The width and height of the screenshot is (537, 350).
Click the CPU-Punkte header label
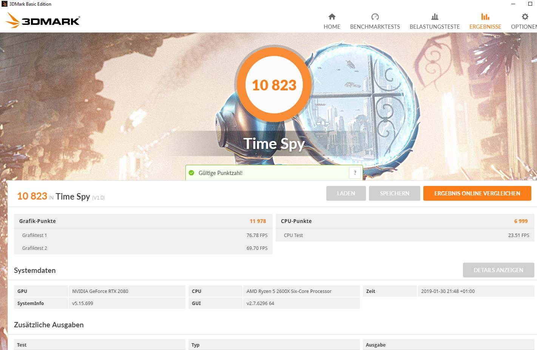coord(296,221)
